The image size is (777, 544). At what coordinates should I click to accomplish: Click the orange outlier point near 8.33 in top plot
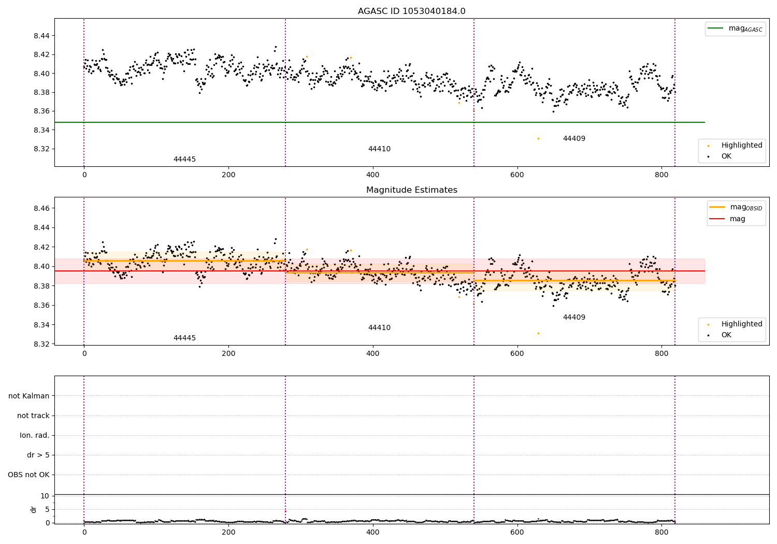(x=538, y=138)
